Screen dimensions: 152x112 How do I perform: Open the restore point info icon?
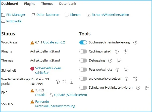58,82
